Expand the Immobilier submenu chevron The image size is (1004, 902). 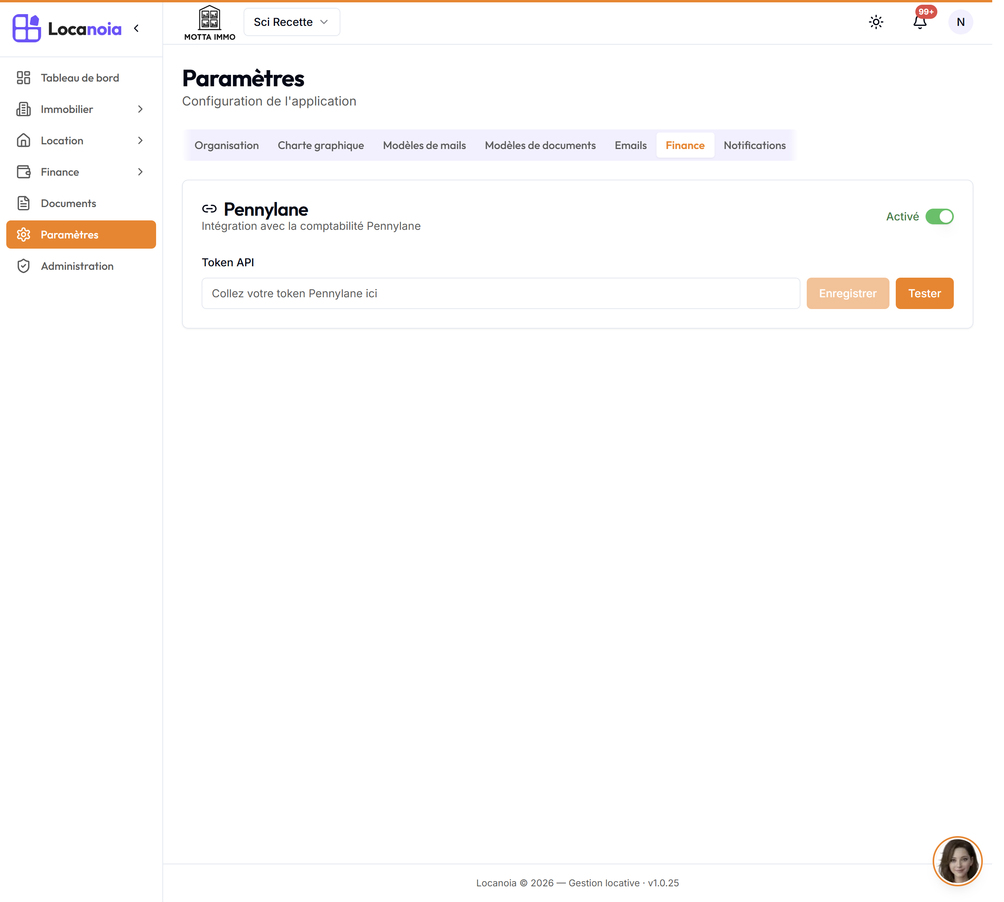(x=140, y=109)
